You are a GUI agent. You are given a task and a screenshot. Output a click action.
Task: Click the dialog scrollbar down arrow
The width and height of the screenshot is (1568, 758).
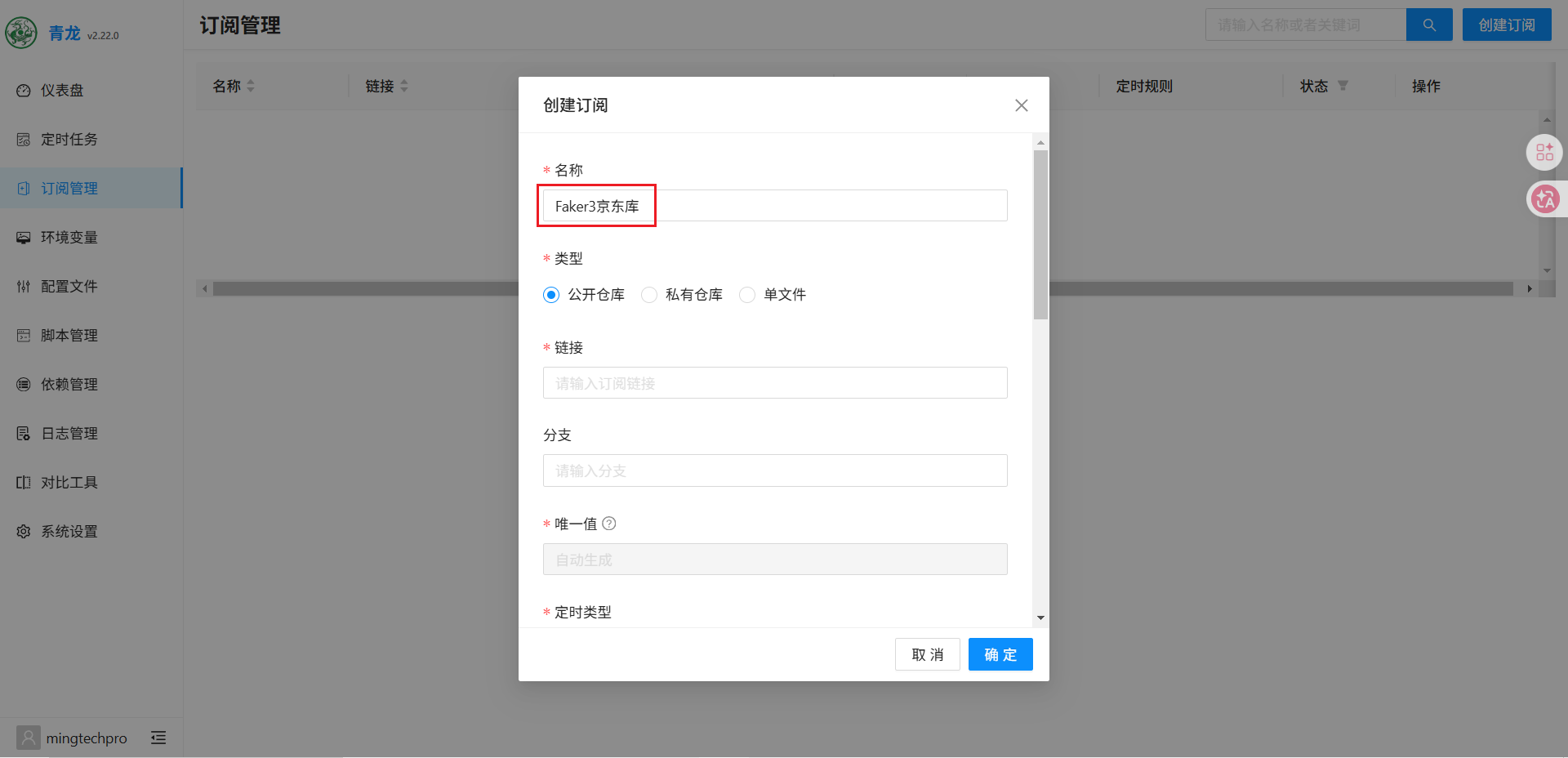(x=1040, y=618)
